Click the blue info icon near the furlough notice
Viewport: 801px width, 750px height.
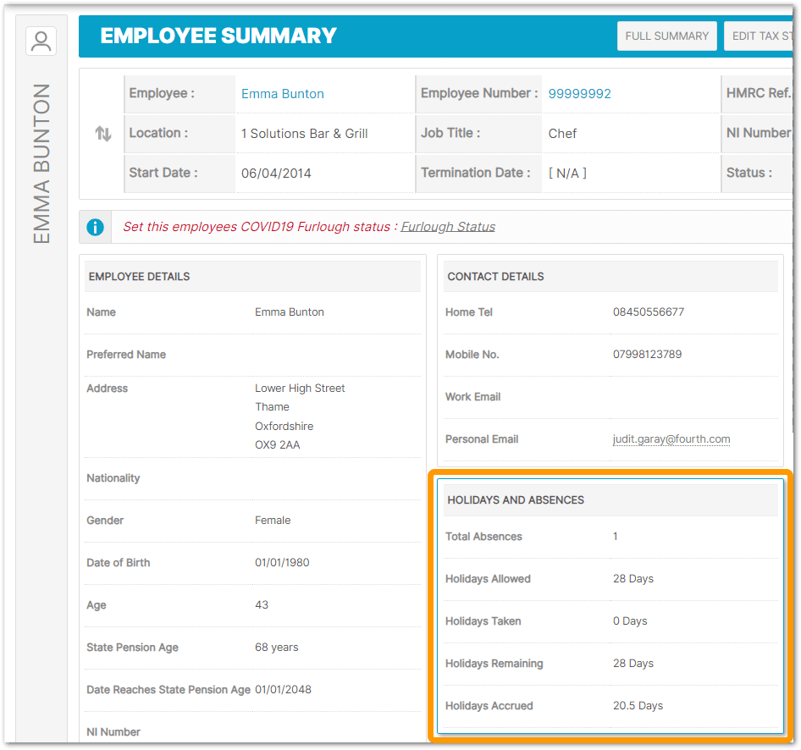[x=94, y=227]
